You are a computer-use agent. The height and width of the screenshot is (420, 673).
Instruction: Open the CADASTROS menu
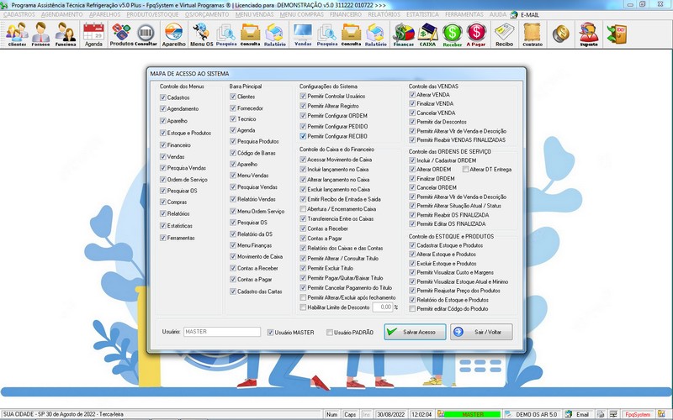tap(19, 14)
